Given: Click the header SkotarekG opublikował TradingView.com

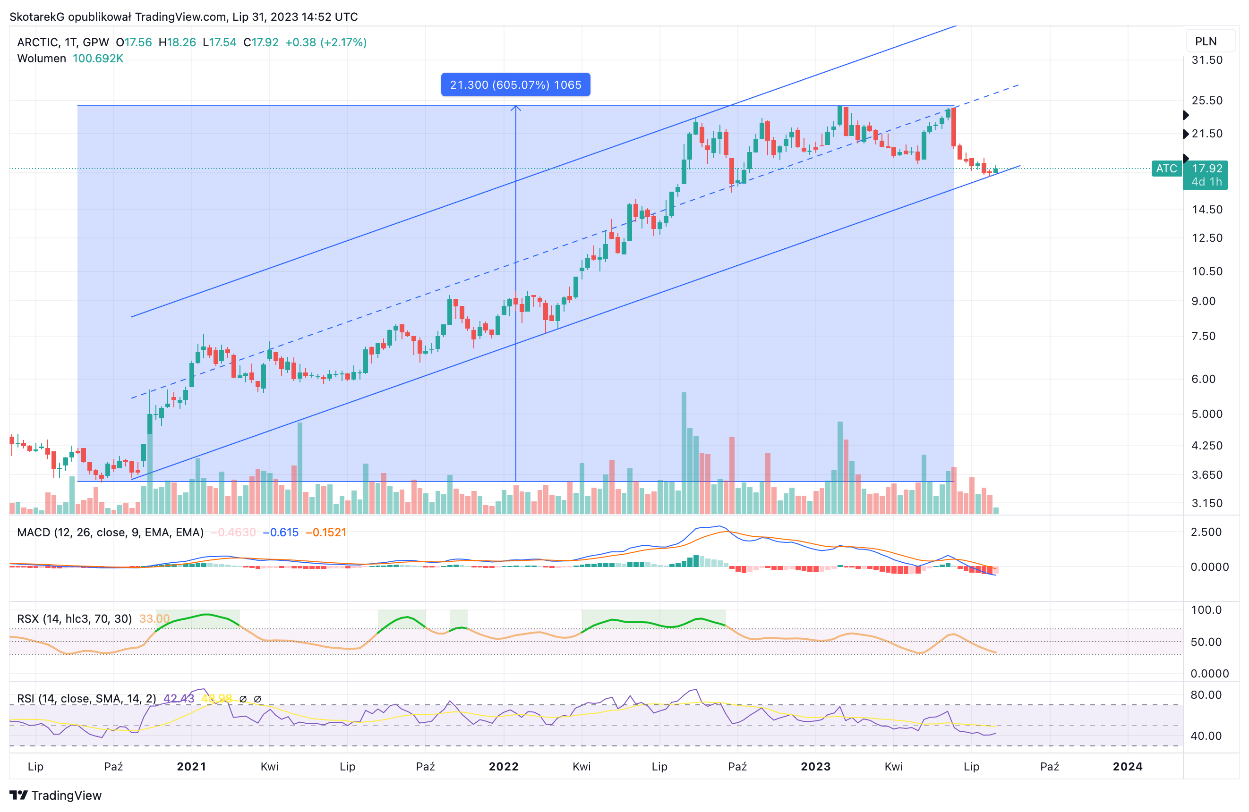Looking at the screenshot, I should tap(118, 17).
